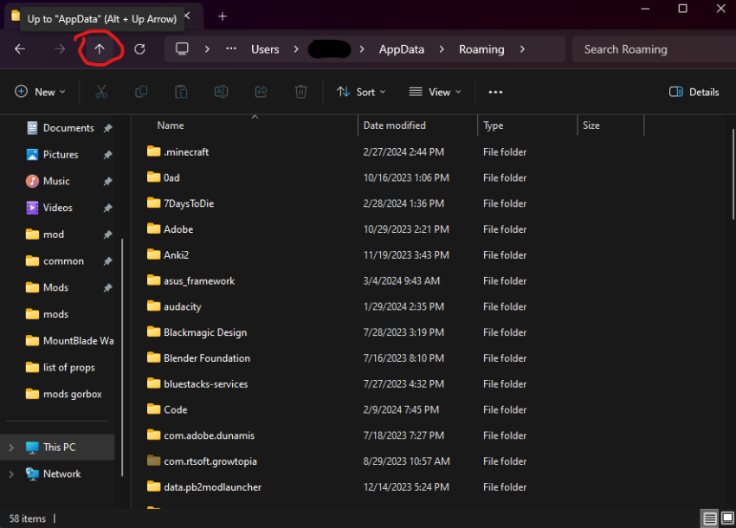Open the View options dropdown
Viewport: 736px width, 528px height.
435,92
